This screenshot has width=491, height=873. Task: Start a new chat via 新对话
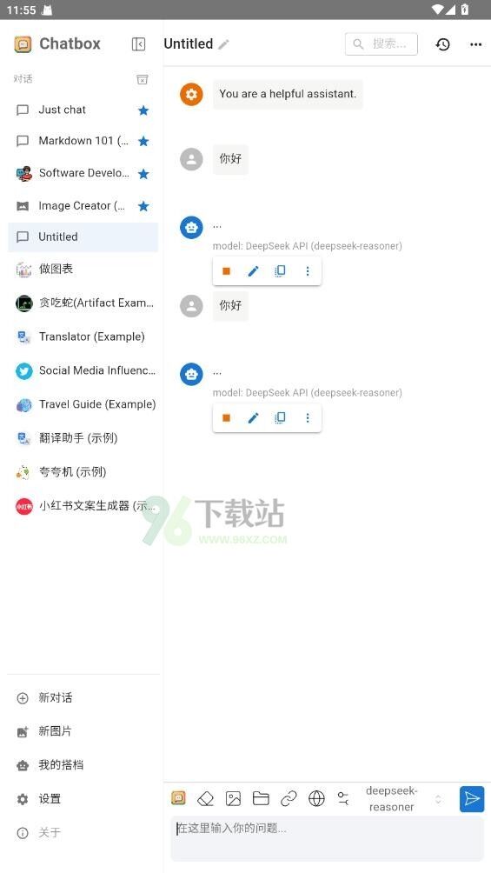pyautogui.click(x=55, y=697)
